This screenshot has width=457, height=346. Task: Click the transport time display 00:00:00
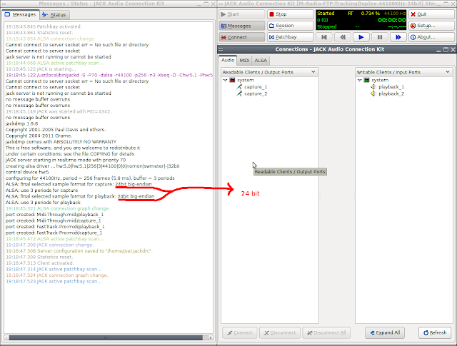click(392, 20)
